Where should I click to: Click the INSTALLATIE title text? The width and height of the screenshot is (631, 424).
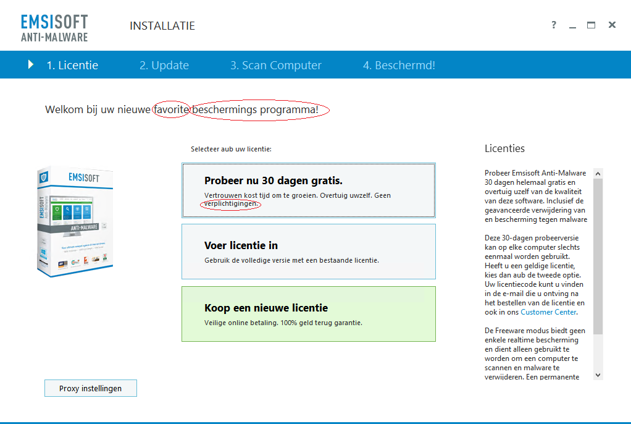click(162, 26)
